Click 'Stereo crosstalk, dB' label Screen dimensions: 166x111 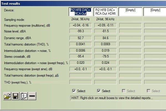[x=17, y=57]
